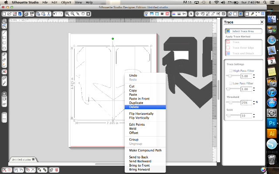279x174 pixels.
Task: Select the Ellipse drawing tool
Action: pyautogui.click(x=4, y=48)
